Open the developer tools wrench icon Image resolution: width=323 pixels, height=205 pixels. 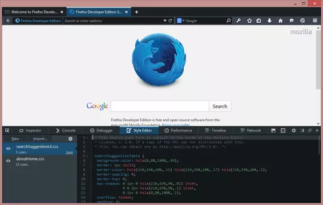239,20
